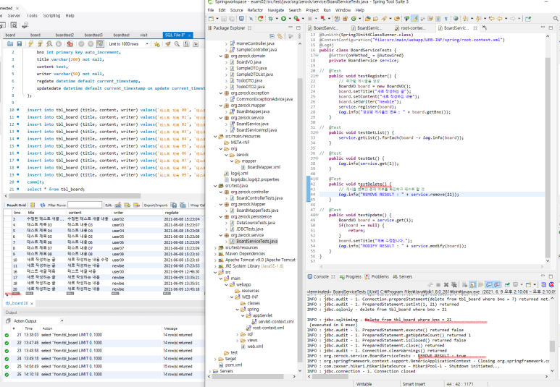Delete selected rows in result grid
Image resolution: width=560 pixels, height=387 pixels.
pyautogui.click(x=136, y=205)
